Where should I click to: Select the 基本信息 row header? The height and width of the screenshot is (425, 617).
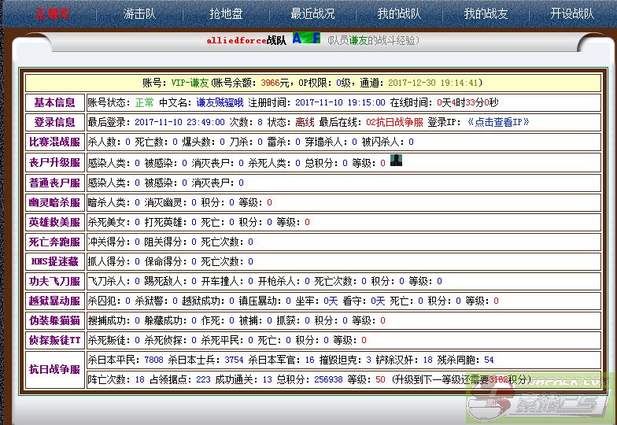pos(54,102)
